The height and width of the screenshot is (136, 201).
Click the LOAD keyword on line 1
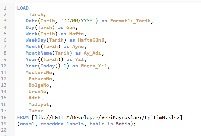[23, 8]
